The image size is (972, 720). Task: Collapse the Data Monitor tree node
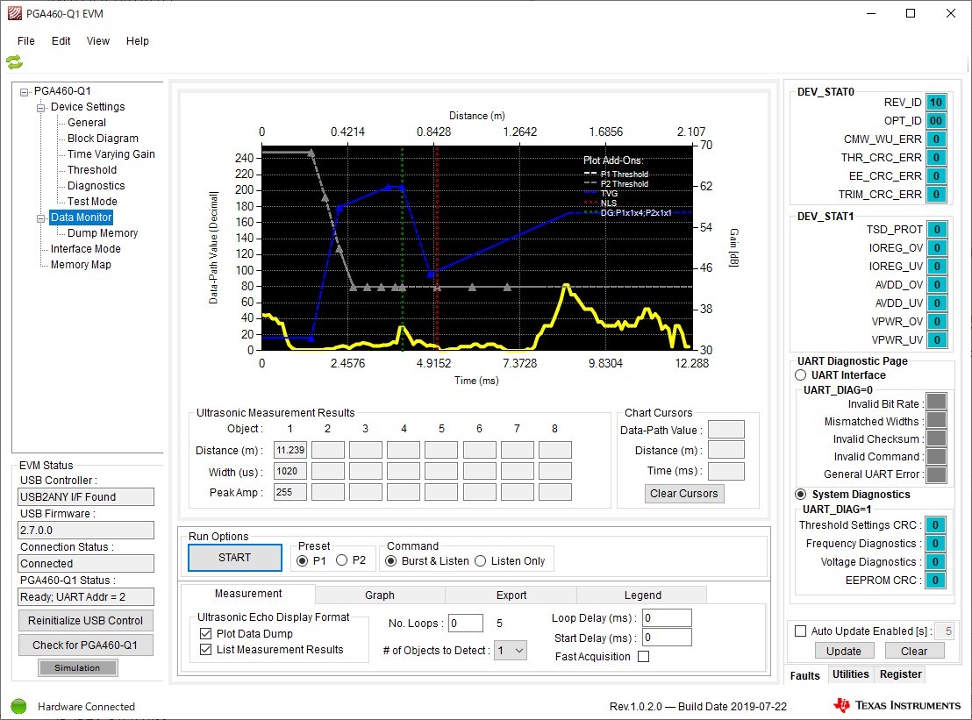pyautogui.click(x=41, y=218)
